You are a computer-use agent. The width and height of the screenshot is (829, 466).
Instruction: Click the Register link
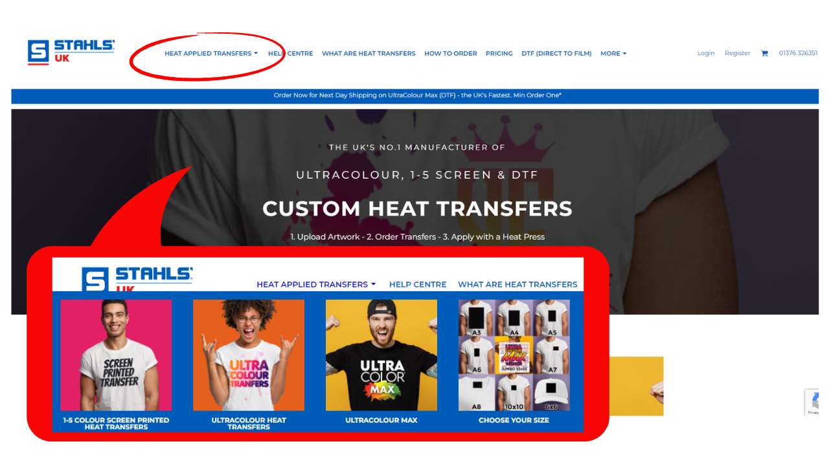(738, 53)
